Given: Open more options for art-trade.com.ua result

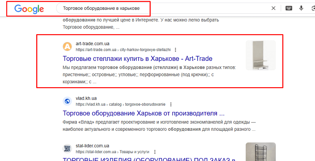Looking at the screenshot, I should pos(175,49).
